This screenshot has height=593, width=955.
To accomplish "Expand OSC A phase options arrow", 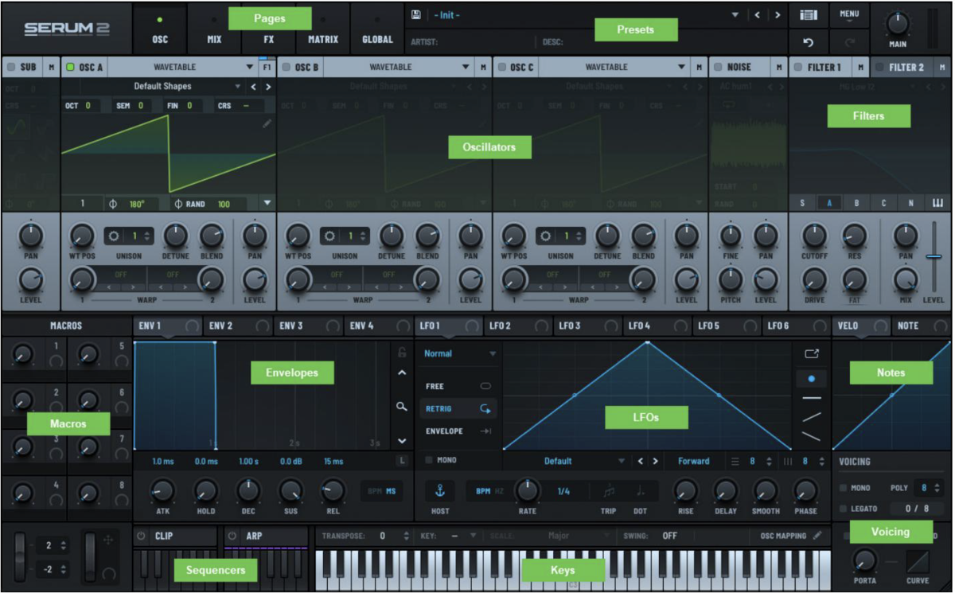I will click(x=267, y=203).
